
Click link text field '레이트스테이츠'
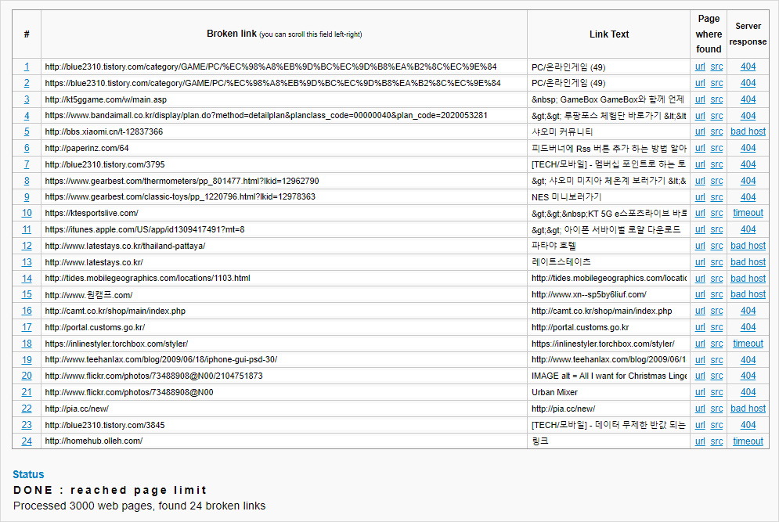[608, 262]
